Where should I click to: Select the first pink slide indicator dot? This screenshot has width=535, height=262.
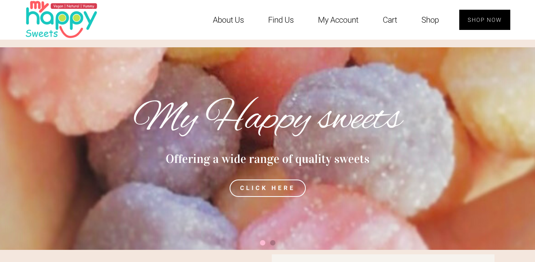click(x=262, y=243)
